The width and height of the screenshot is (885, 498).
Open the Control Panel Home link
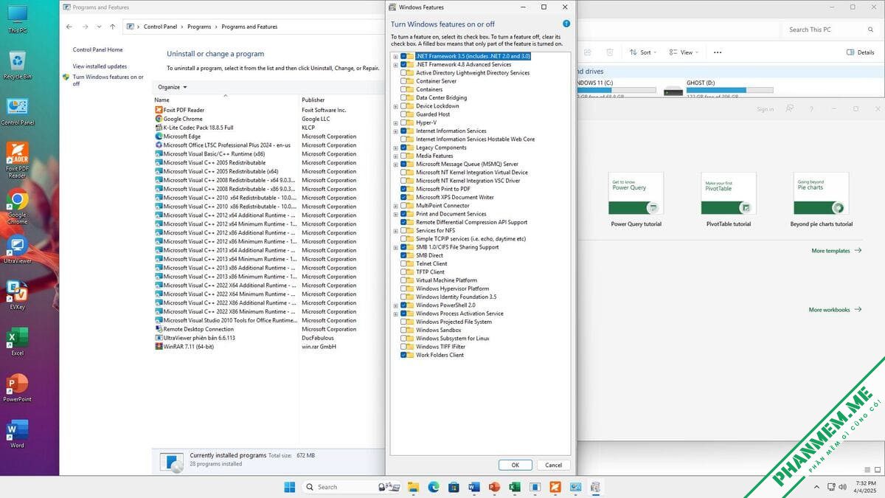click(x=97, y=50)
